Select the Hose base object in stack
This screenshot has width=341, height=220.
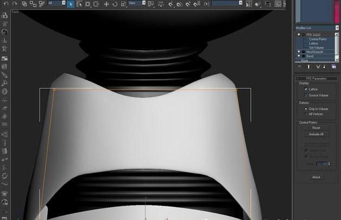tap(305, 60)
